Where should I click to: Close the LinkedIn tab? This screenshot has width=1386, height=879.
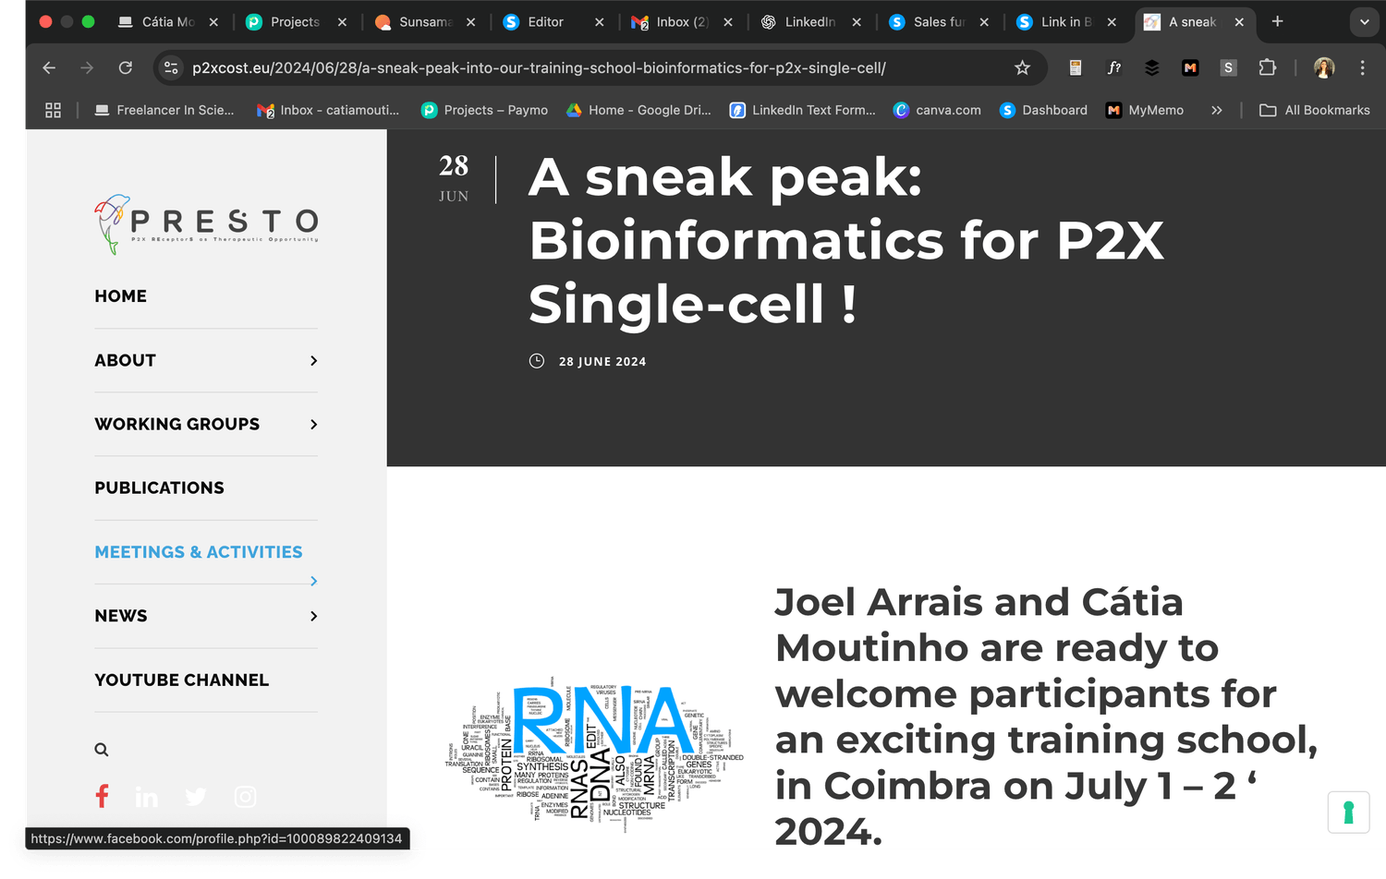click(x=857, y=22)
